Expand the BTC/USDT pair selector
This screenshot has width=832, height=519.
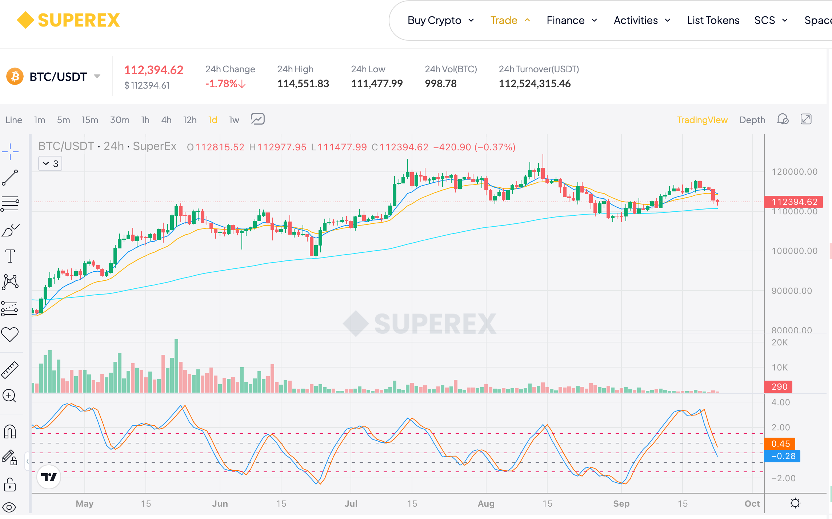pos(97,77)
